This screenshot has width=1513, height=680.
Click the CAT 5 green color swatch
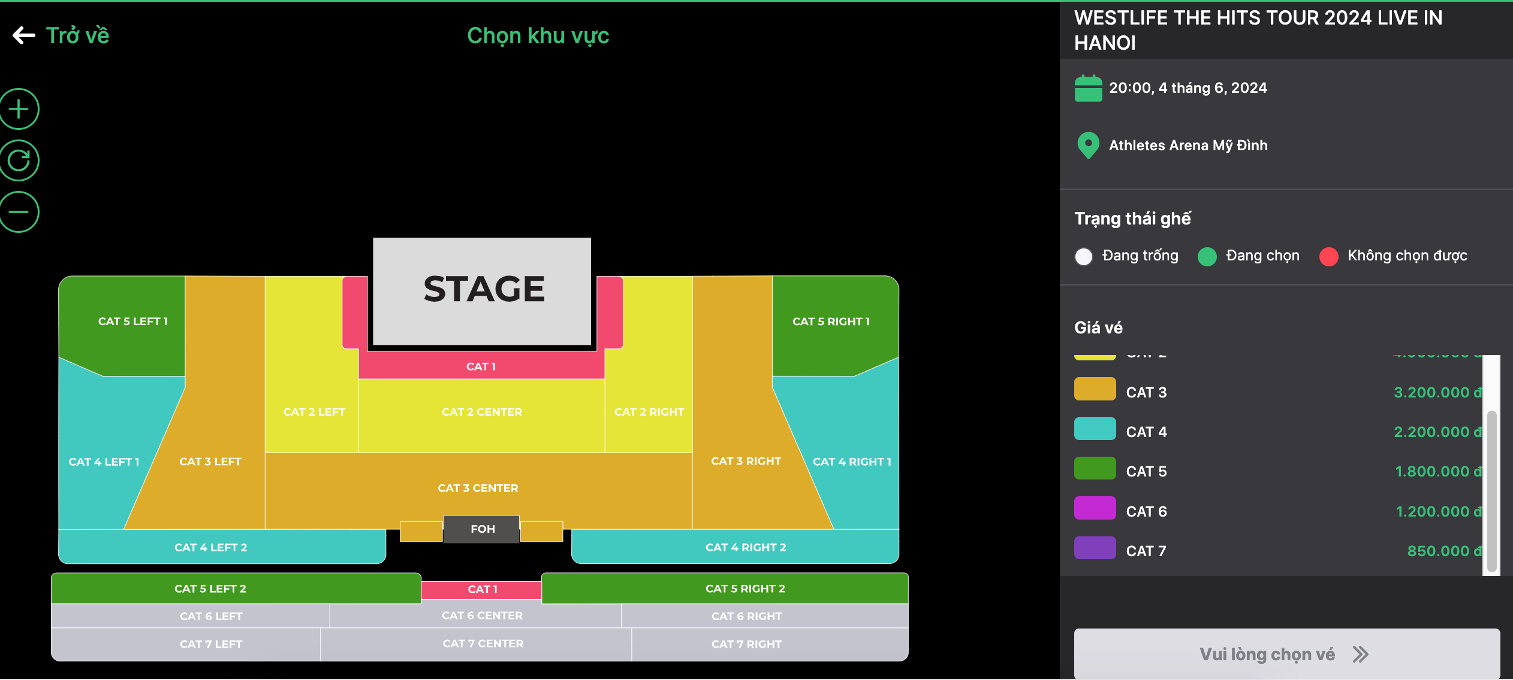1095,468
